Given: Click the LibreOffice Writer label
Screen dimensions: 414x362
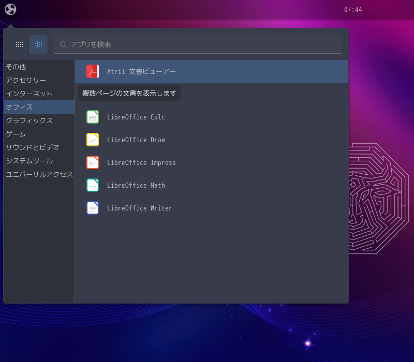Looking at the screenshot, I should (139, 208).
